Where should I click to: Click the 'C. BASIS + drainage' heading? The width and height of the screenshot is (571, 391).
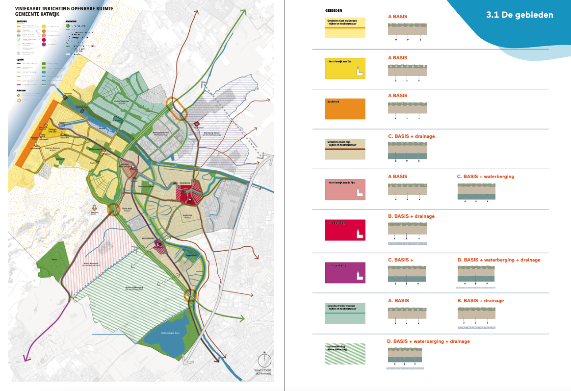(411, 136)
